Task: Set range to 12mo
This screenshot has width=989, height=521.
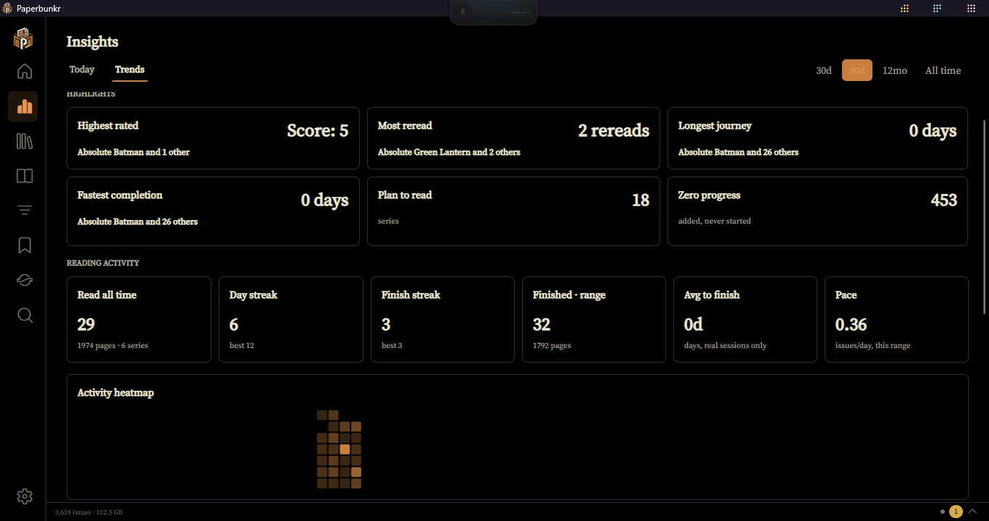Action: 895,70
